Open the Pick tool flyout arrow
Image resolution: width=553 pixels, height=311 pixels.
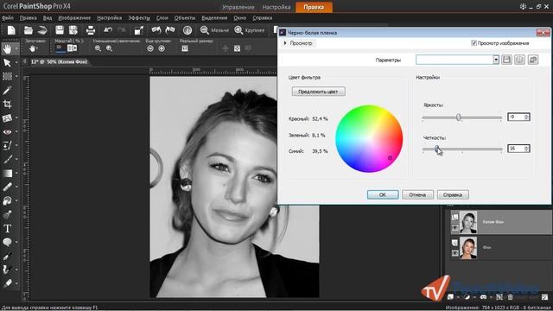pyautogui.click(x=16, y=63)
